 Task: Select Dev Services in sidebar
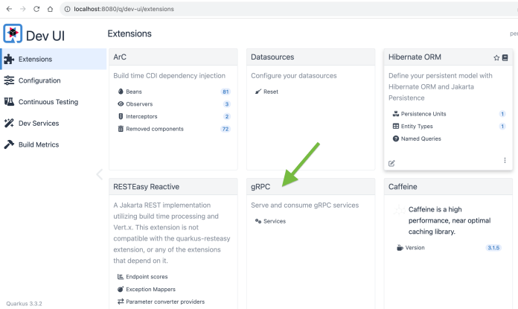tap(38, 123)
